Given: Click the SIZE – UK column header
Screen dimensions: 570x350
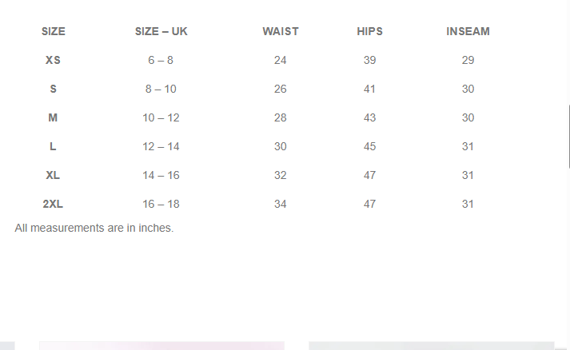Looking at the screenshot, I should (x=161, y=32).
